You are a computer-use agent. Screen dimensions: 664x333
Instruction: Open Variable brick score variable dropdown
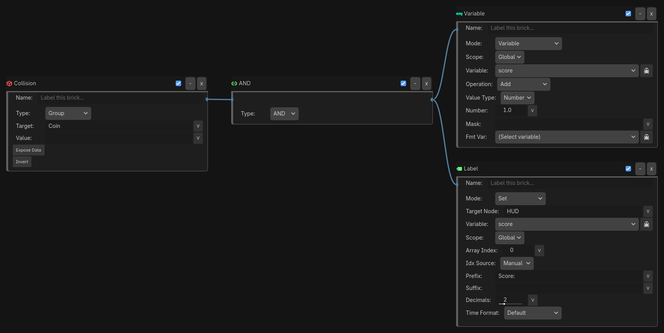point(567,71)
